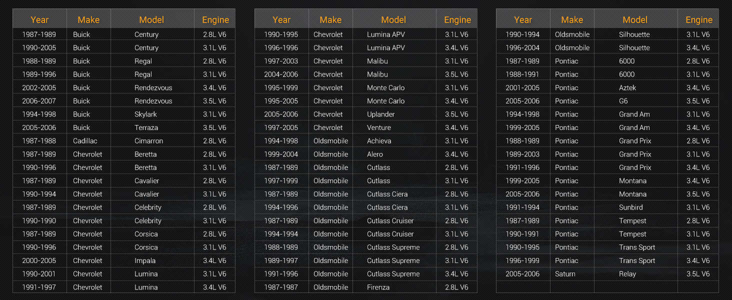Select the G6 model cell
The width and height of the screenshot is (732, 300).
[x=635, y=101]
